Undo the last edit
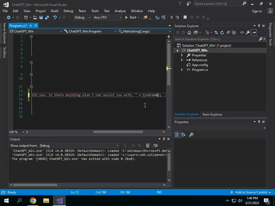Viewport: 275px width, 206px height. point(55,17)
